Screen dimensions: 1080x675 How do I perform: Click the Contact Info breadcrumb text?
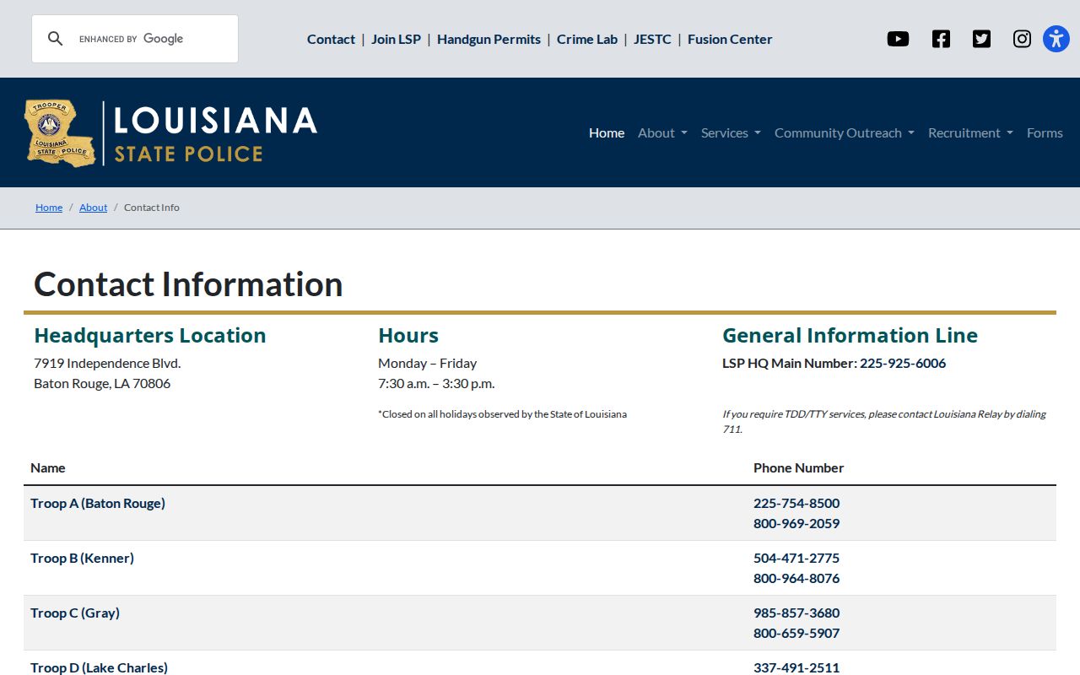tap(152, 208)
